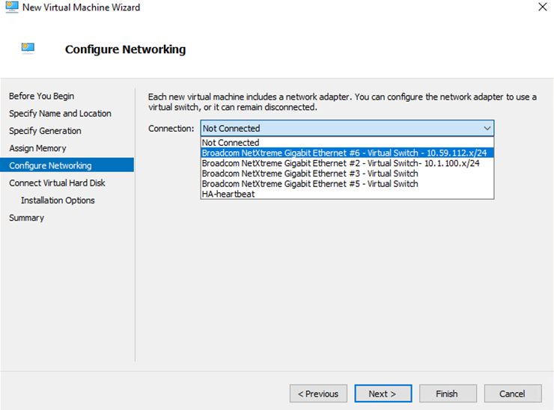Choose Ethernet #2 Virtual Switch 10.1.100.x/24
The width and height of the screenshot is (554, 410).
click(x=341, y=163)
